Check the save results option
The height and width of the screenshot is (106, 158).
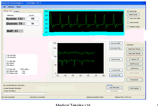coord(128,22)
